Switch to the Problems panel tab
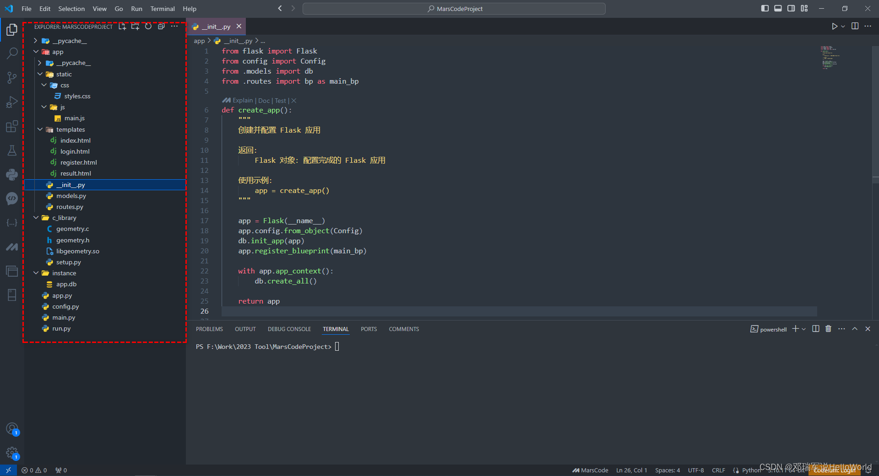Screen dimensions: 879x476 [x=209, y=329]
